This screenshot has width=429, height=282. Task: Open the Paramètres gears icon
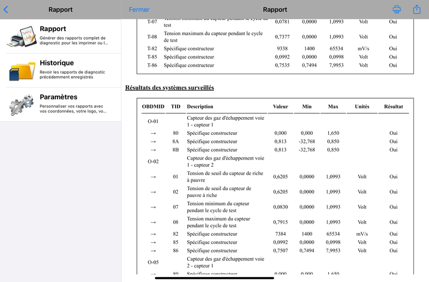(21, 104)
